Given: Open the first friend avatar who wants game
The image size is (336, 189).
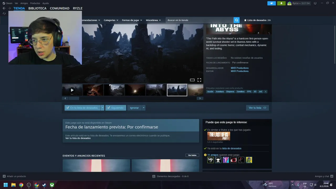Looking at the screenshot, I should (211, 160).
